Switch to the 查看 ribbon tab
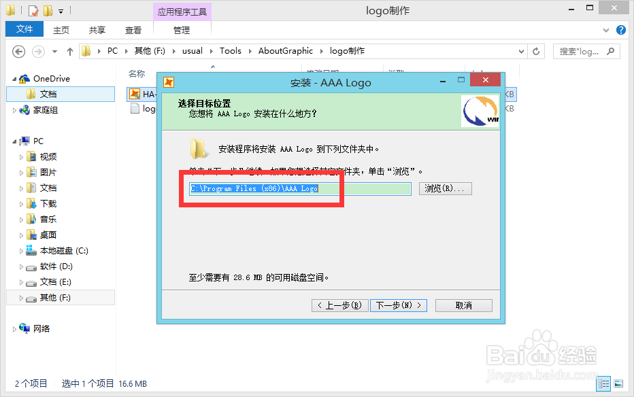The image size is (634, 397). point(133,30)
